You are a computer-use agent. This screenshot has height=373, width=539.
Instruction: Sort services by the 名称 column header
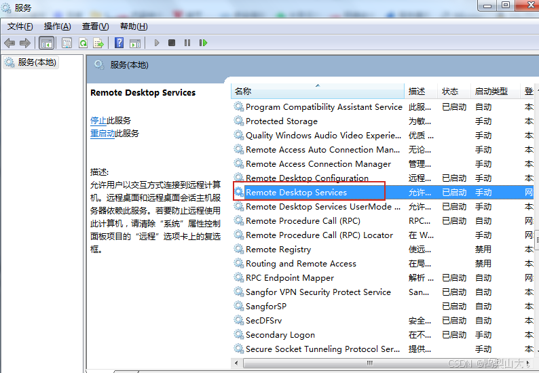pos(243,91)
